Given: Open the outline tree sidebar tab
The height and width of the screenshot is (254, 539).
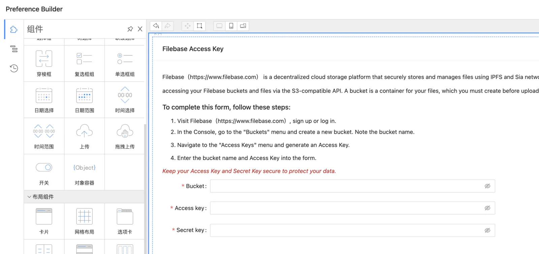Looking at the screenshot, I should [14, 49].
